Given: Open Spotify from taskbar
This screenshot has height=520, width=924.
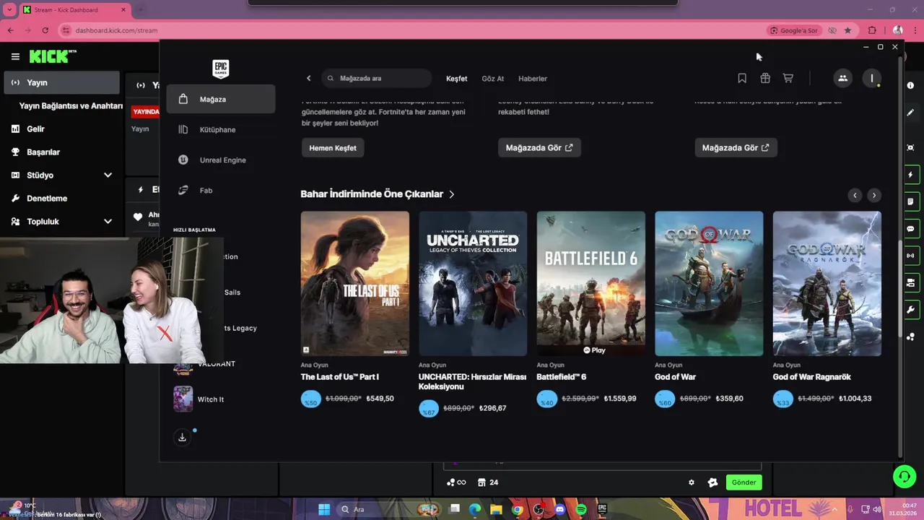Looking at the screenshot, I should click(x=581, y=509).
